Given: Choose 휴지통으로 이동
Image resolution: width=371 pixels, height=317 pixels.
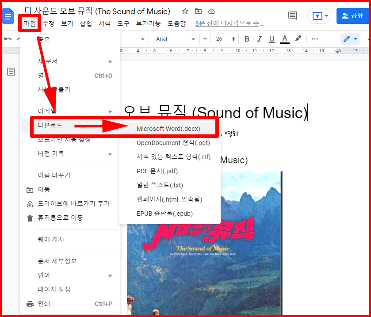Looking at the screenshot, I should click(70, 218).
